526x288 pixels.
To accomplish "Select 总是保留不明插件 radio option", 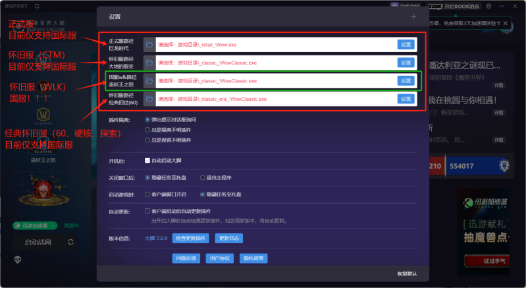I will (147, 140).
